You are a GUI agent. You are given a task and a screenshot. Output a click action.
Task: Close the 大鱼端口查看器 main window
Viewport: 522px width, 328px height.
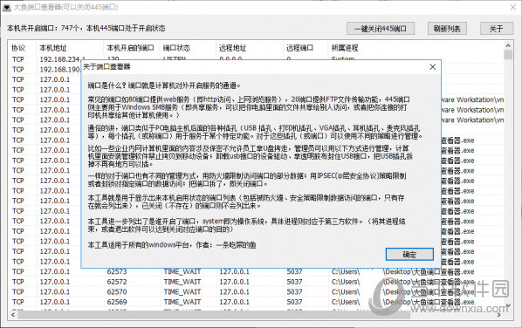tap(513, 7)
